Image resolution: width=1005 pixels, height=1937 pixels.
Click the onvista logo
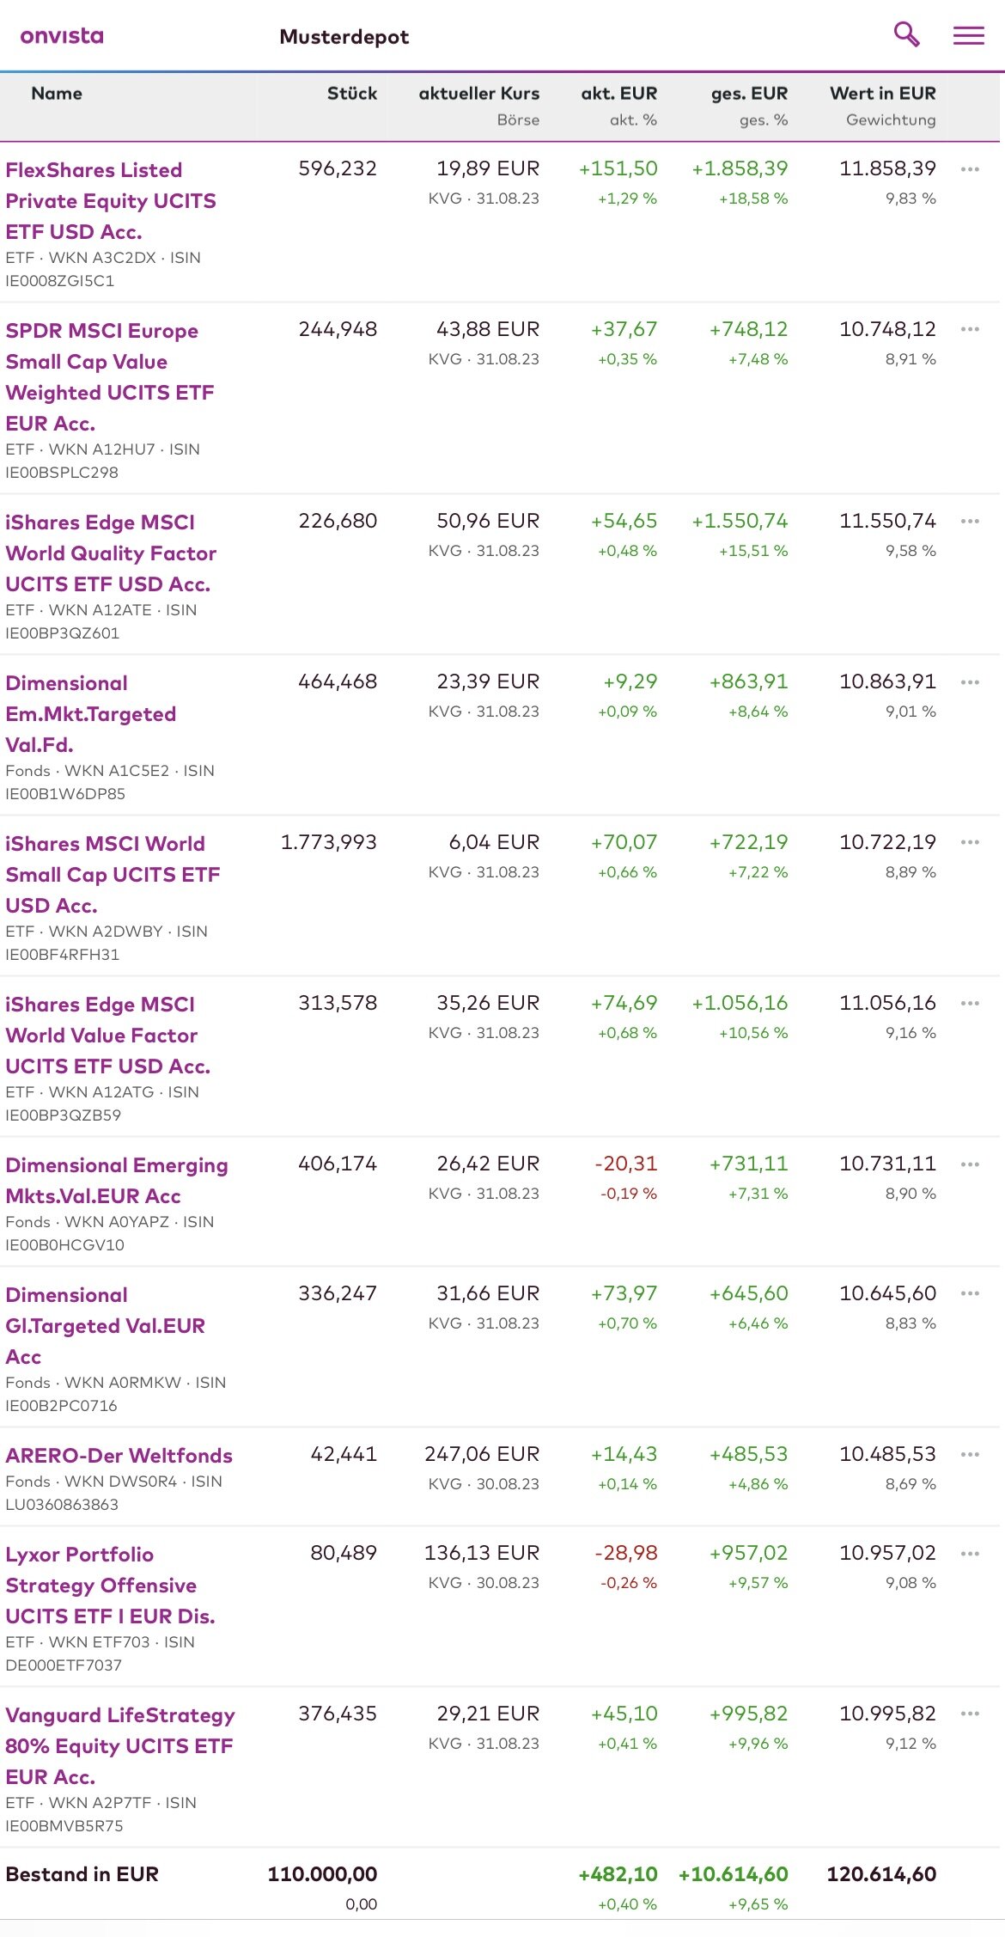[62, 36]
